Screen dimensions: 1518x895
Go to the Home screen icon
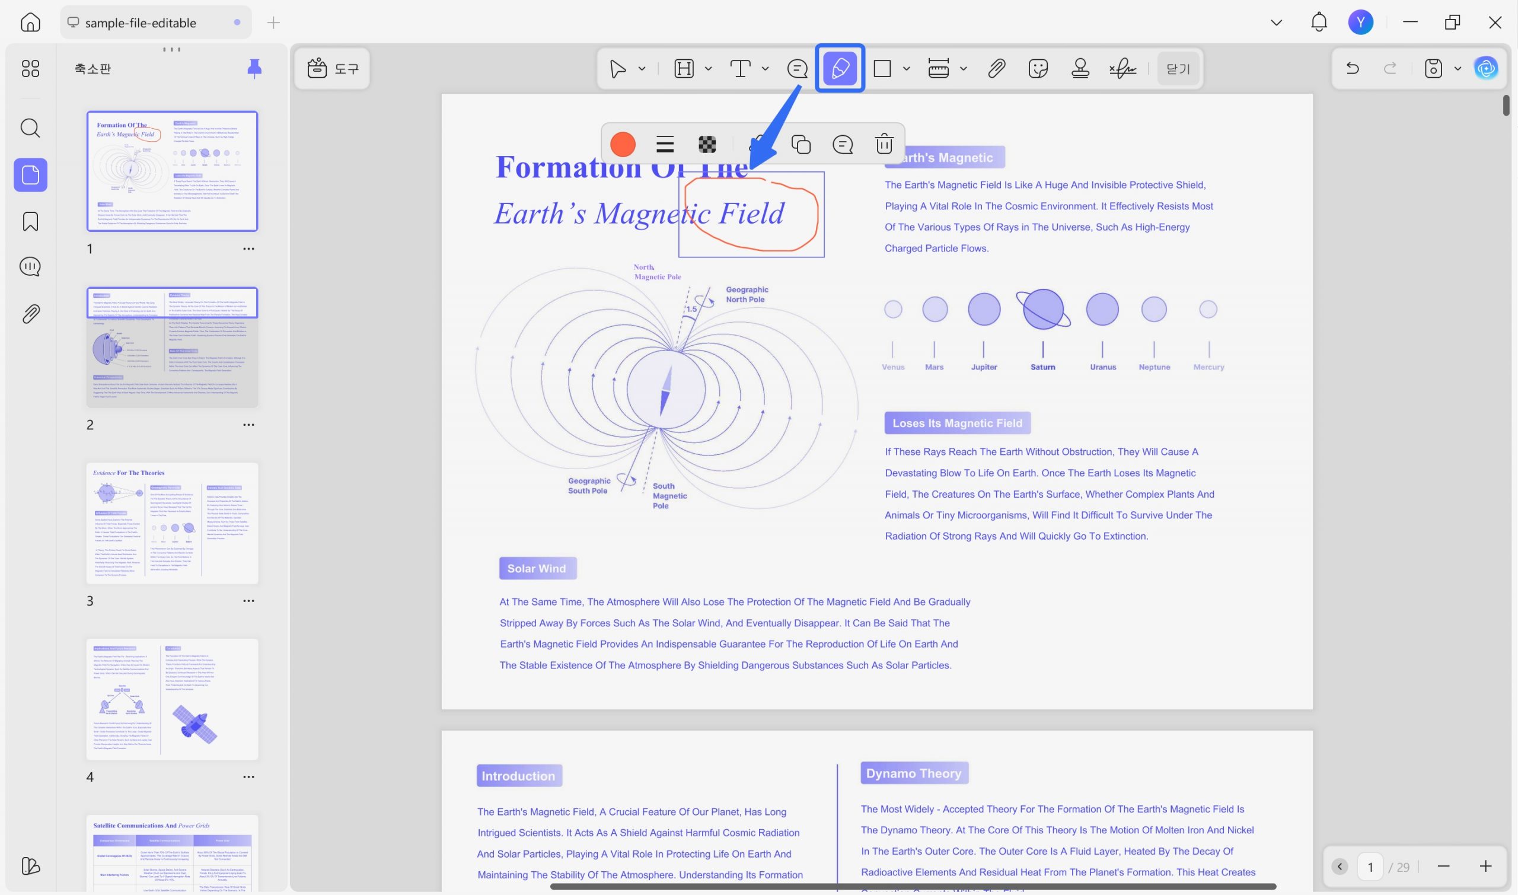point(30,23)
